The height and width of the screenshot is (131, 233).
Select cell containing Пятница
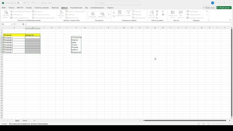(76, 47)
